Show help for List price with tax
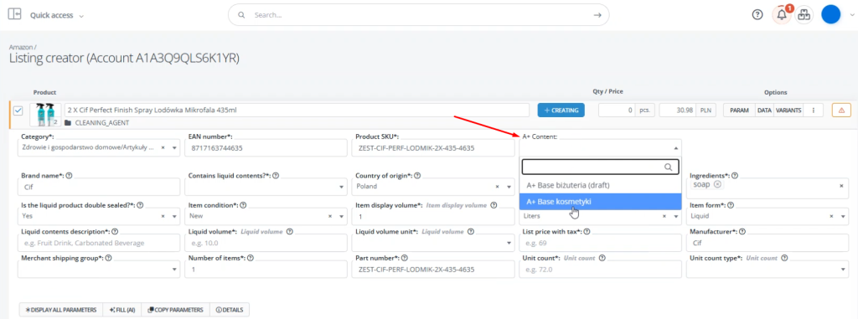Image resolution: width=858 pixels, height=319 pixels. click(x=587, y=231)
